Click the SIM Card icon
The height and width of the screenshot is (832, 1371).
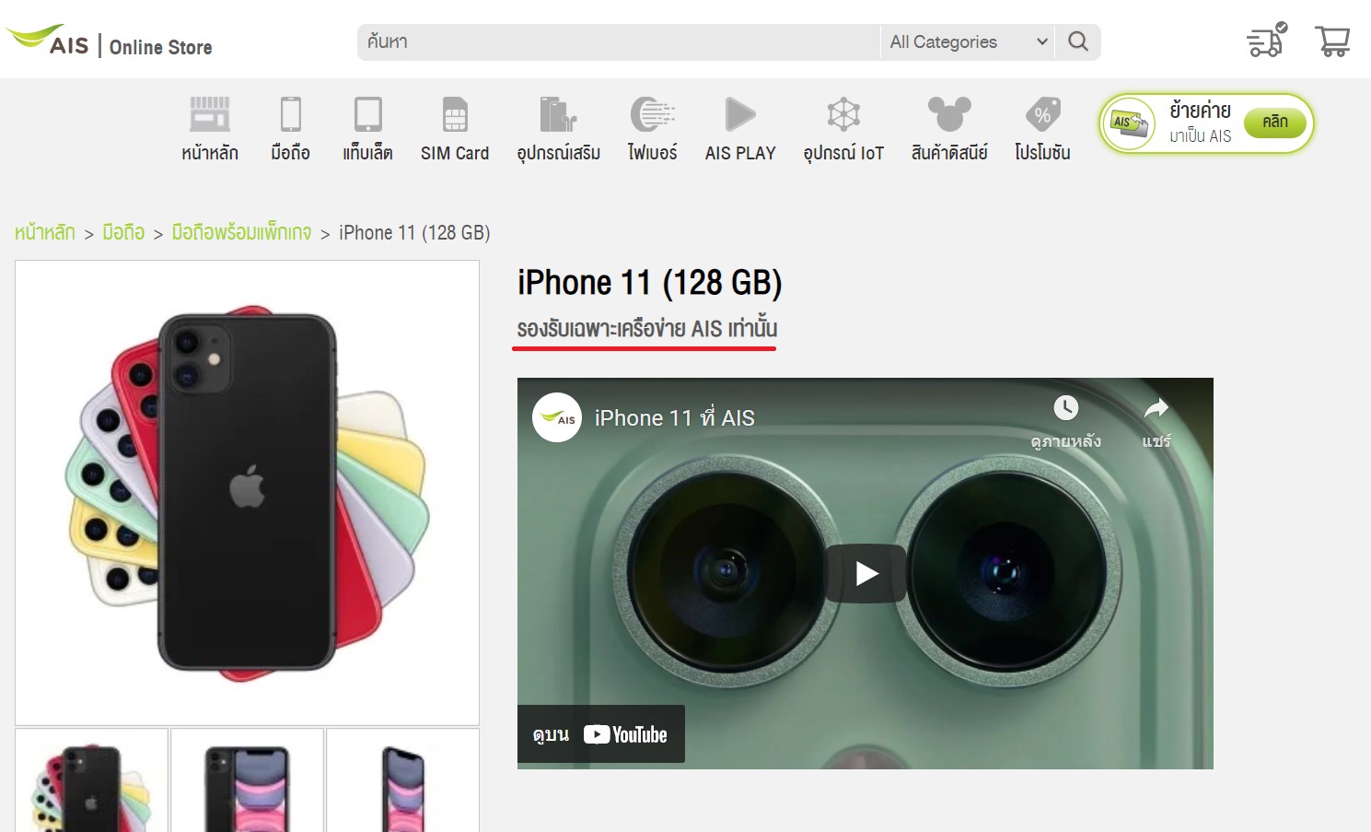(x=455, y=114)
